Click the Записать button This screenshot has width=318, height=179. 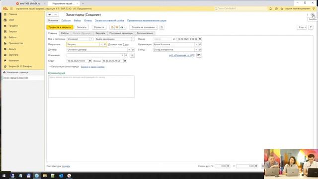tap(81, 27)
